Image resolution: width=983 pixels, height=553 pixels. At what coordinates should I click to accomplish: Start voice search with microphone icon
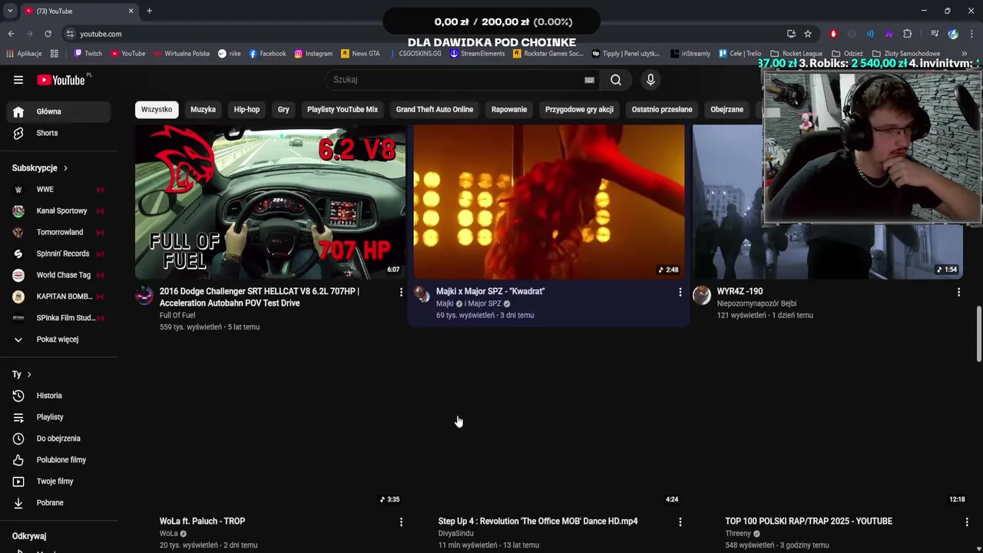[650, 80]
